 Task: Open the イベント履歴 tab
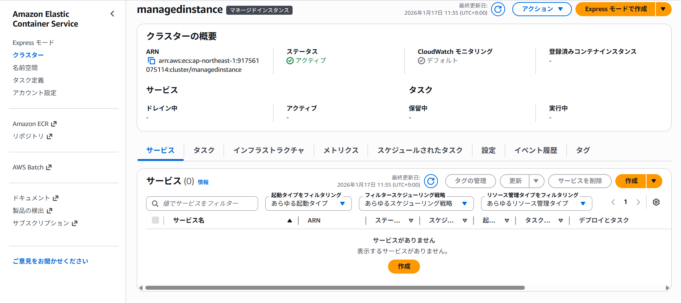535,150
